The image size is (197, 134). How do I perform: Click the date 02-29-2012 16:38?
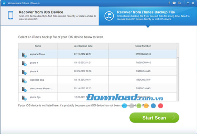pos(83,71)
